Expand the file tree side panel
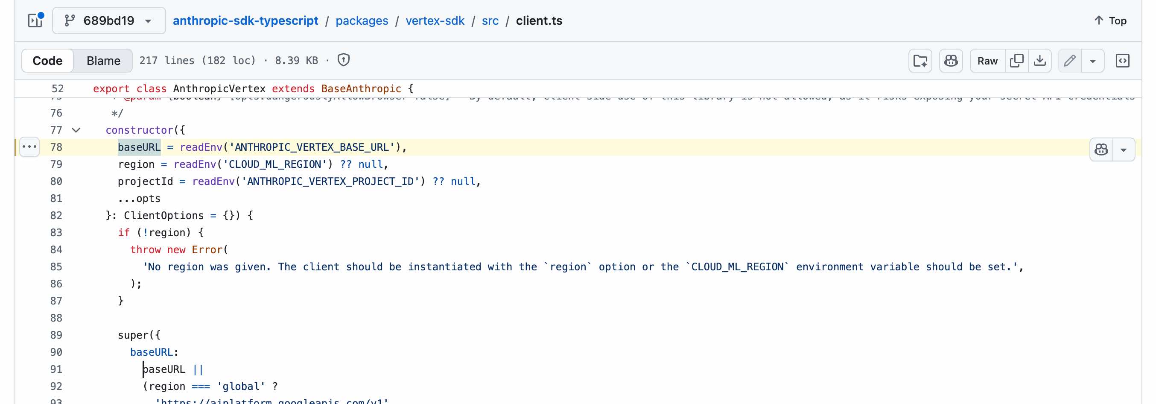Viewport: 1156px width, 404px height. pyautogui.click(x=35, y=20)
